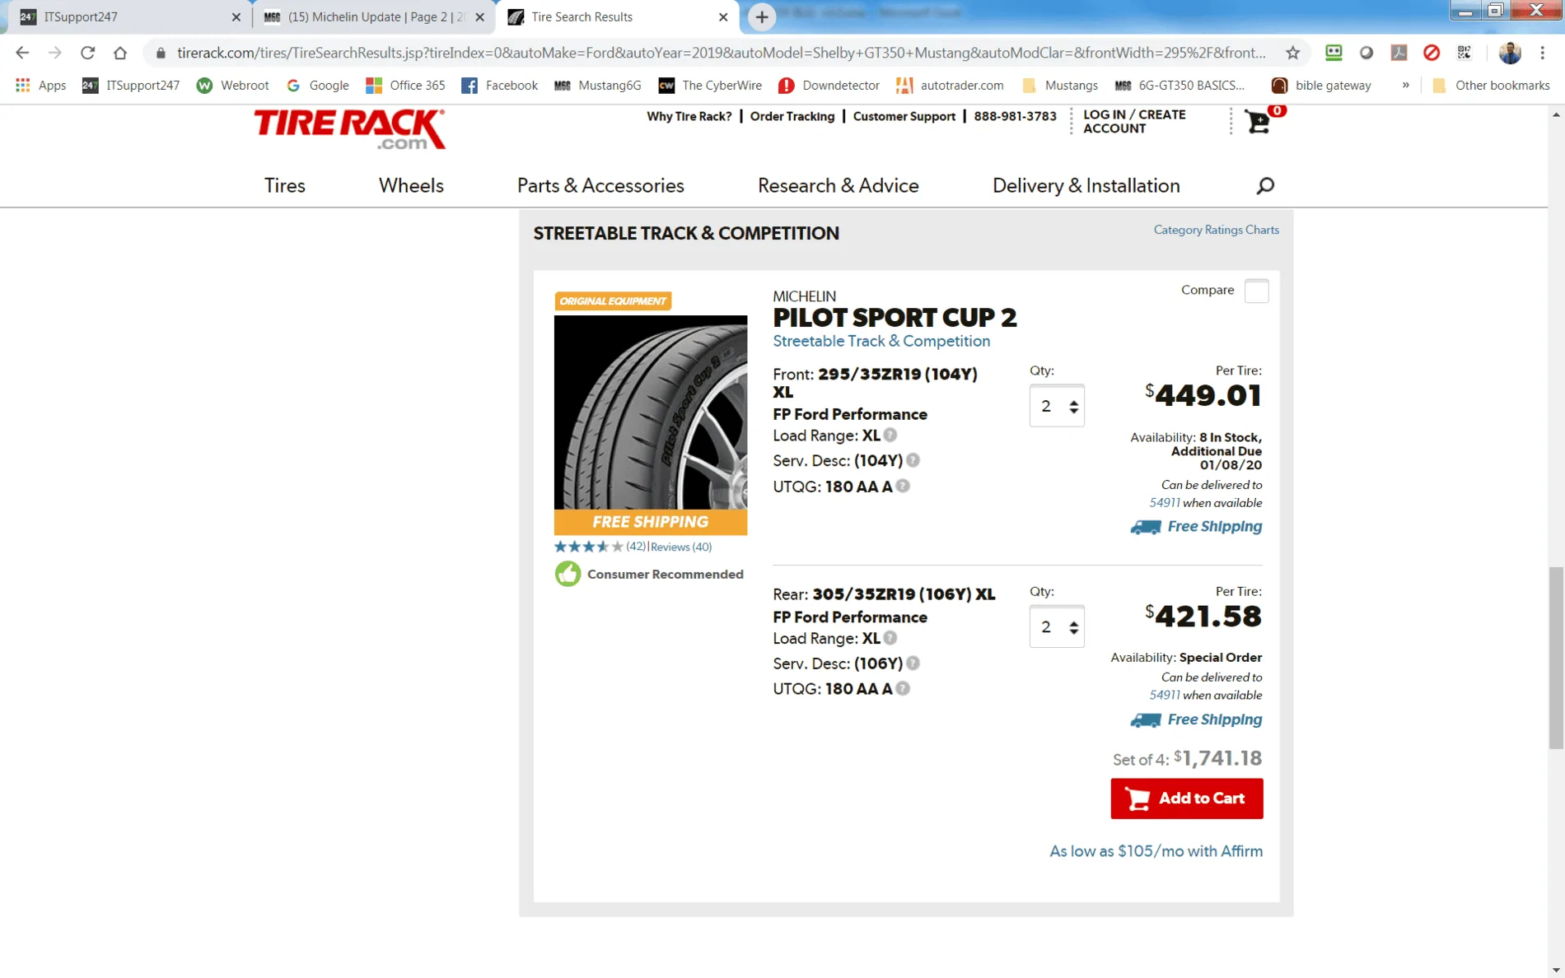Open the Wheels menu
Viewport: 1565px width, 978px height.
pos(411,185)
